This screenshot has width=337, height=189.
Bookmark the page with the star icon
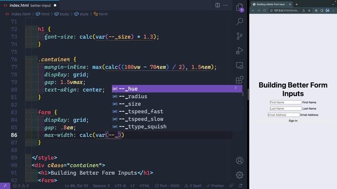click(309, 10)
